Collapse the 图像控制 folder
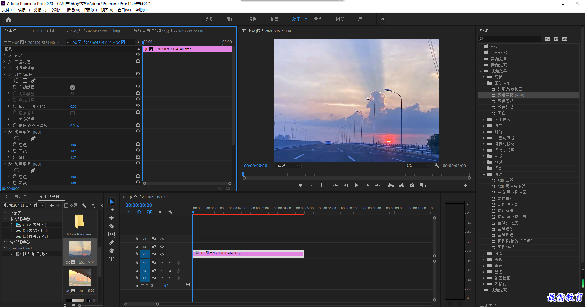The width and height of the screenshot is (585, 307). 484,83
